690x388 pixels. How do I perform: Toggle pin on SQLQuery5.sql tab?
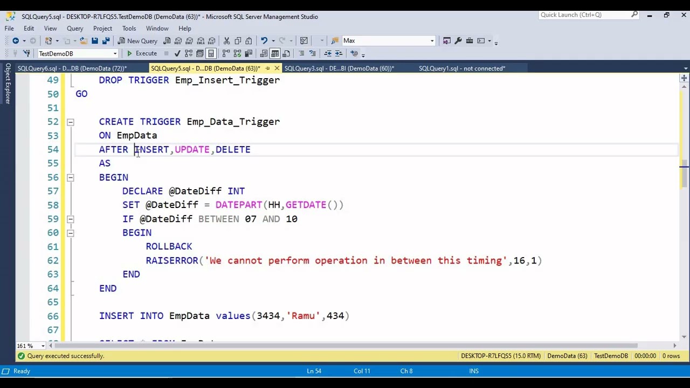[267, 68]
